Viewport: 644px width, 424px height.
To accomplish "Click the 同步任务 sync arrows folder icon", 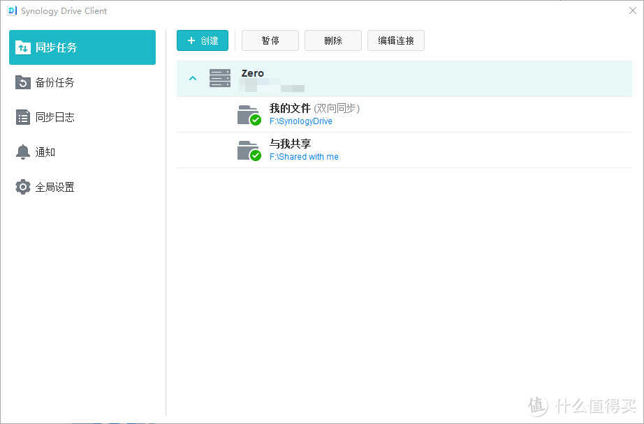I will coord(23,47).
